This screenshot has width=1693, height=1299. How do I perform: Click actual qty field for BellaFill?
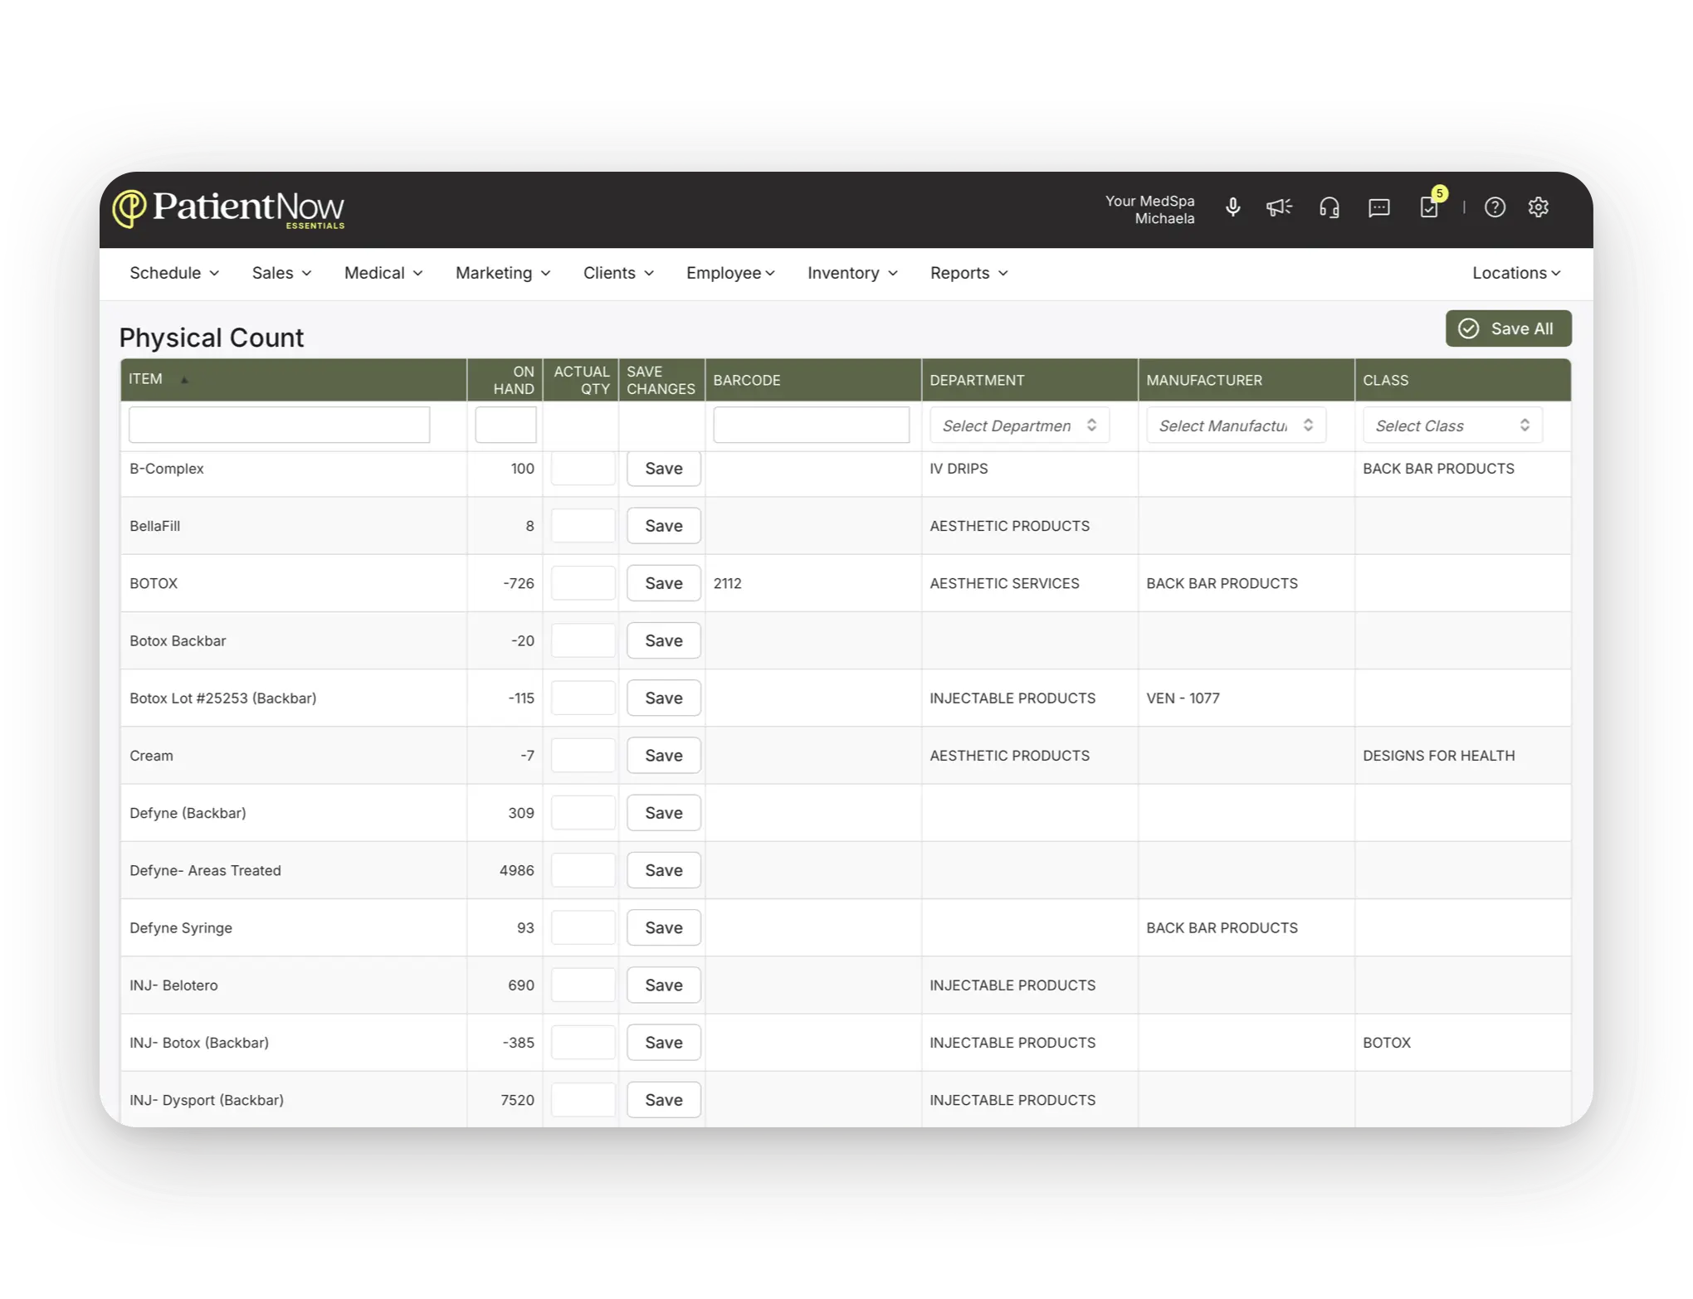click(583, 526)
